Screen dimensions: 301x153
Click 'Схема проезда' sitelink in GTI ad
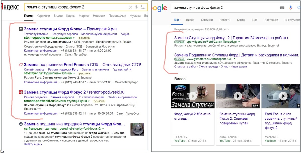pos(208,66)
